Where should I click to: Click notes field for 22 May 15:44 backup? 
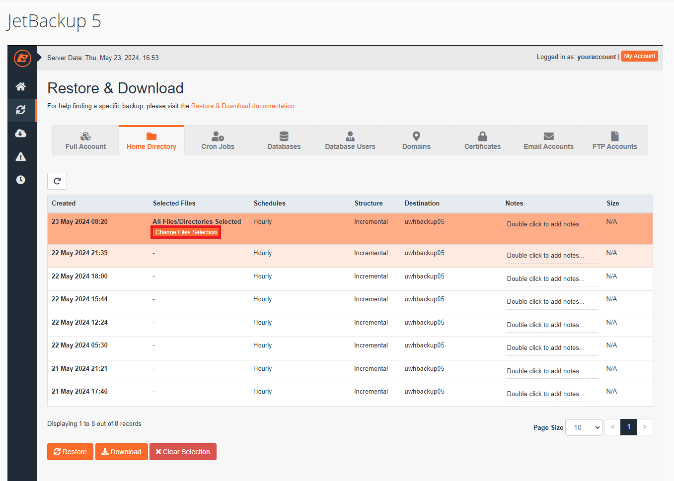pos(552,302)
